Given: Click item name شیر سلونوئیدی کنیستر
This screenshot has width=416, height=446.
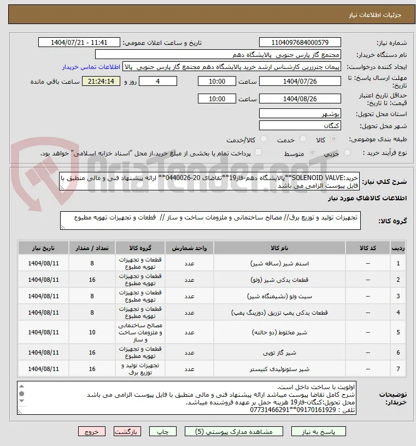Looking at the screenshot, I should [279, 369].
